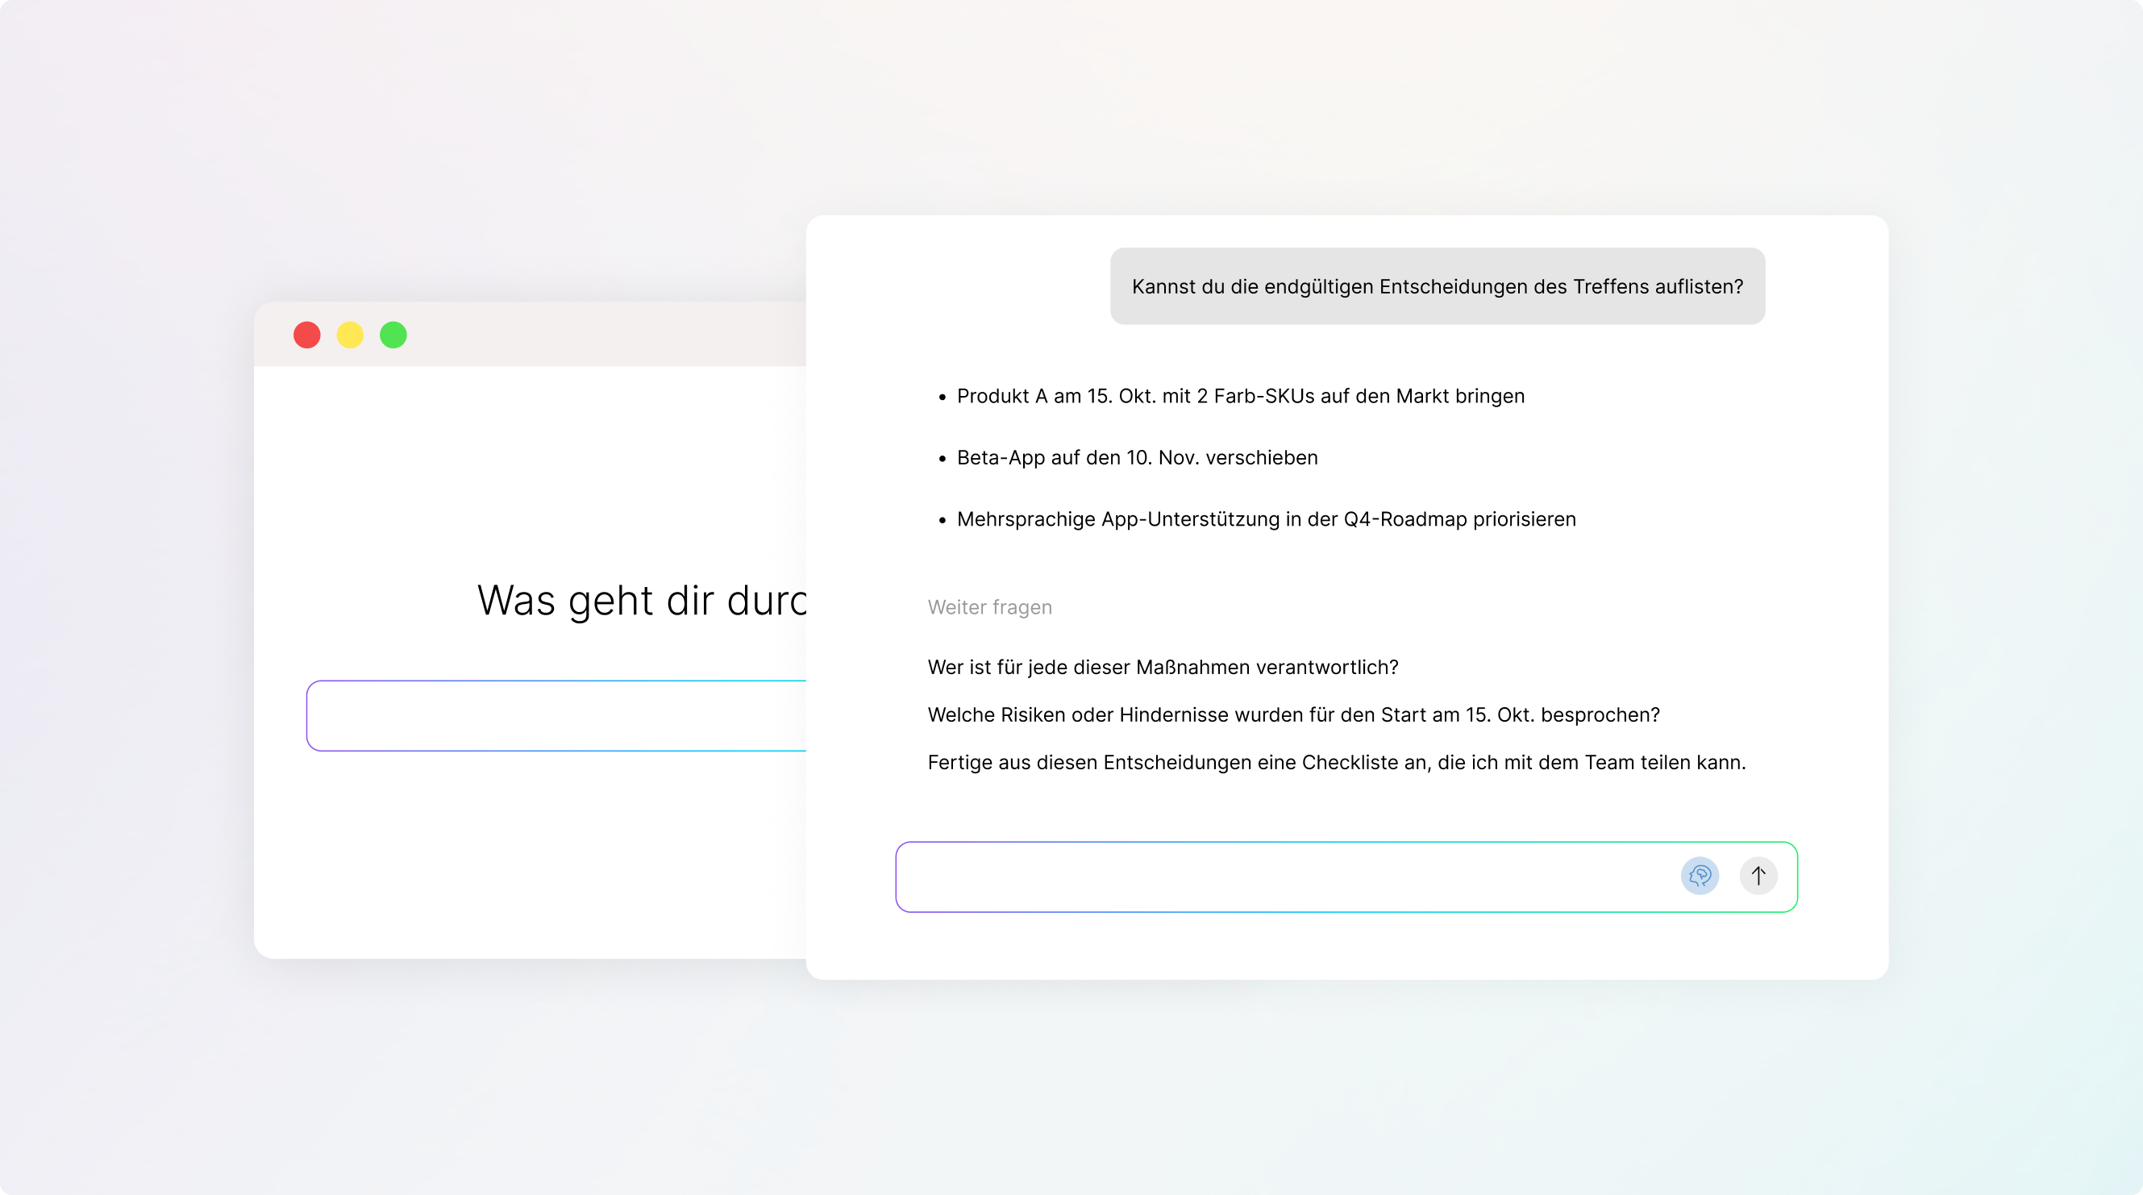
Task: Click the "Beta-App auf den 10. Nov." bullet
Action: tap(1136, 458)
